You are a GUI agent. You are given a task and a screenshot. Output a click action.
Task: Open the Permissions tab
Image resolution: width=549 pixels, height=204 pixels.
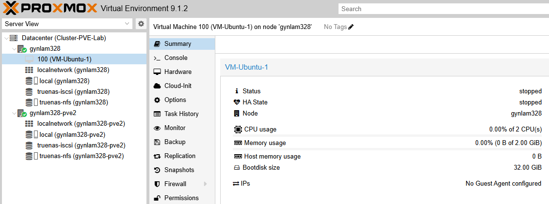click(182, 198)
